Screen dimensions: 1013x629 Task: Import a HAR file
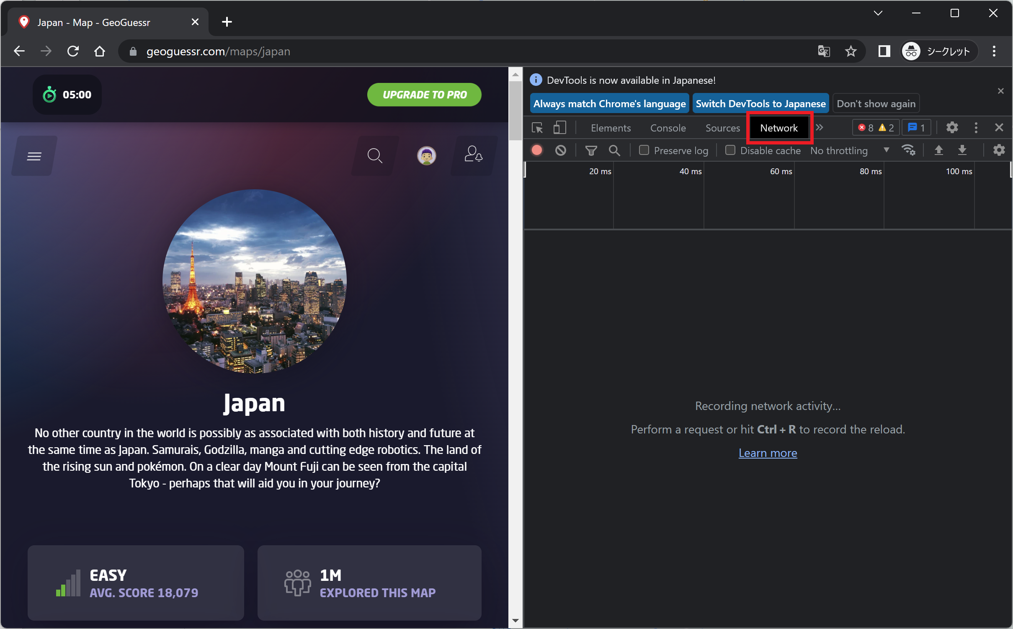click(x=939, y=150)
